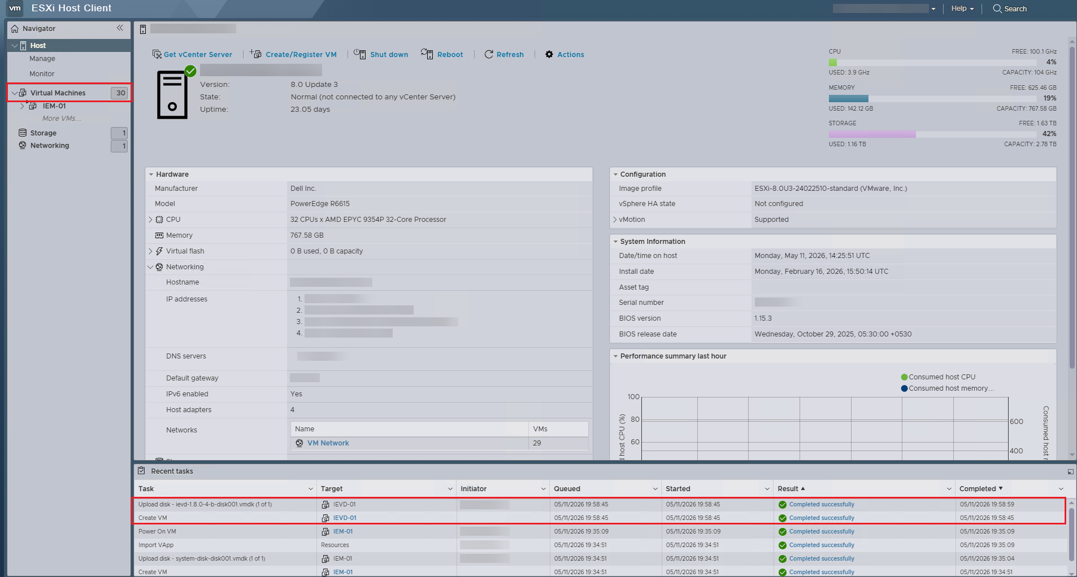Click More VMs... in navigator
Image resolution: width=1077 pixels, height=577 pixels.
(62, 119)
